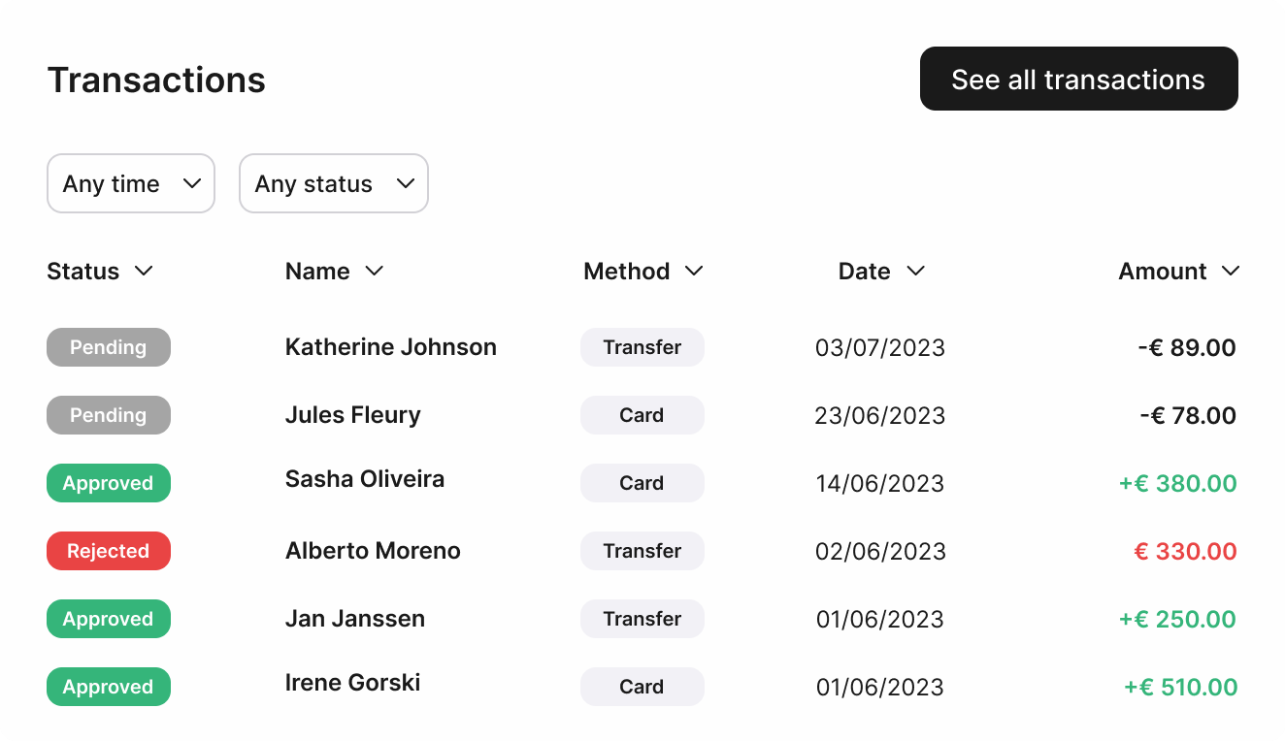This screenshot has height=741, width=1285.
Task: Open the Any status filter dropdown
Action: click(x=334, y=183)
